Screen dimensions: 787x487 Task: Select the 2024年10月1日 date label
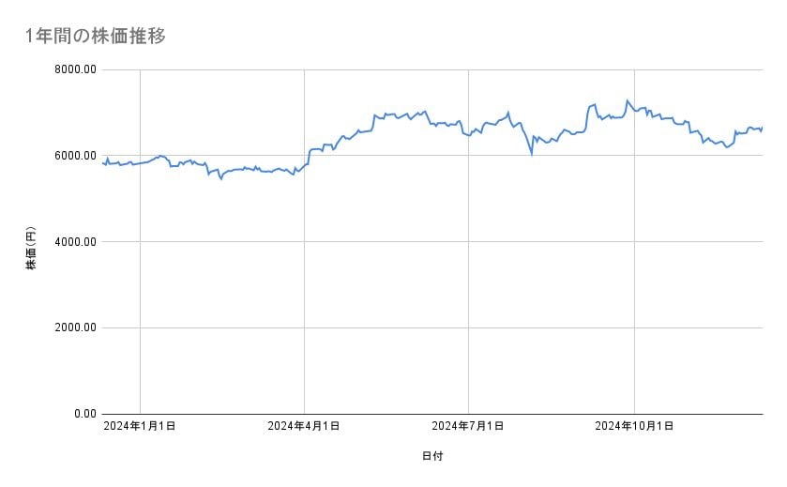point(634,426)
